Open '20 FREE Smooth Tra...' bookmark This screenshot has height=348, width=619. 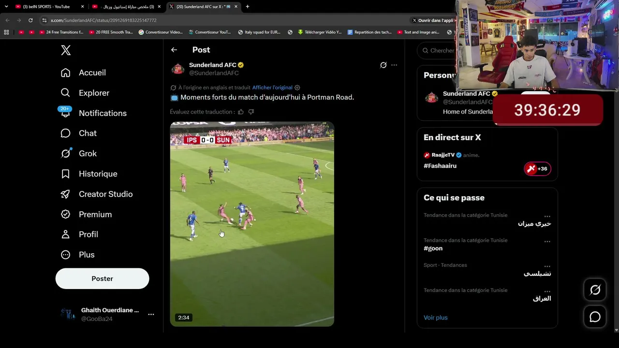(x=110, y=32)
